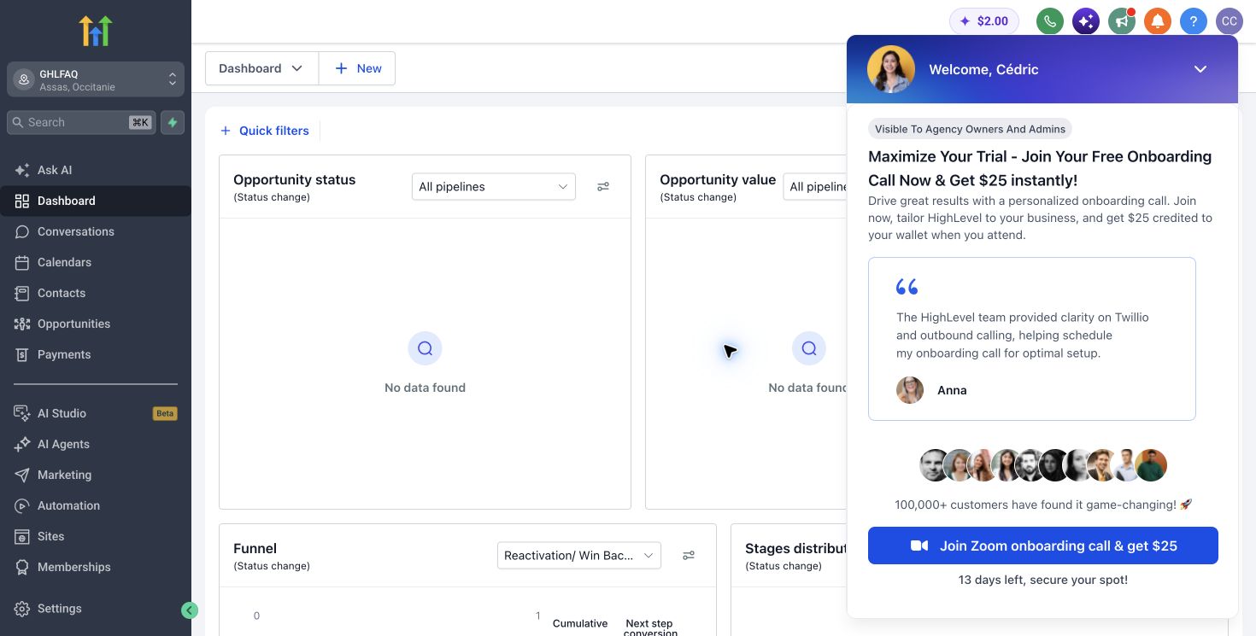Image resolution: width=1256 pixels, height=636 pixels.
Task: Open the orange notifications bell
Action: 1158,21
